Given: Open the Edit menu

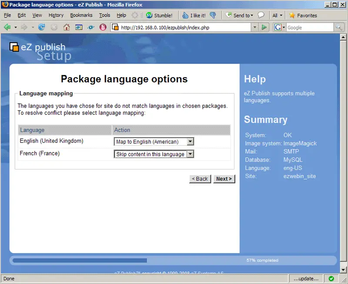Looking at the screenshot, I should tap(22, 15).
